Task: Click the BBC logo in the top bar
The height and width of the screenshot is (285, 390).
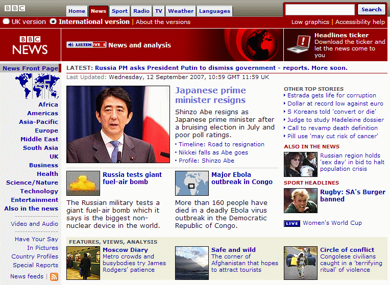Action: [15, 8]
